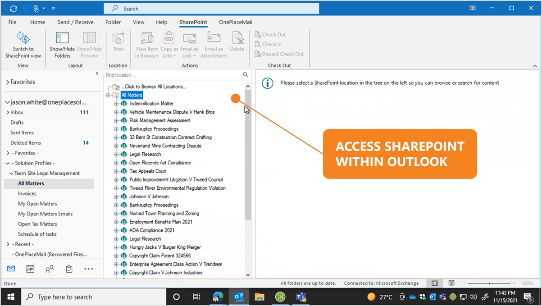This screenshot has width=542, height=306.
Task: Open the People icon in navigation bar
Action: tap(50, 269)
